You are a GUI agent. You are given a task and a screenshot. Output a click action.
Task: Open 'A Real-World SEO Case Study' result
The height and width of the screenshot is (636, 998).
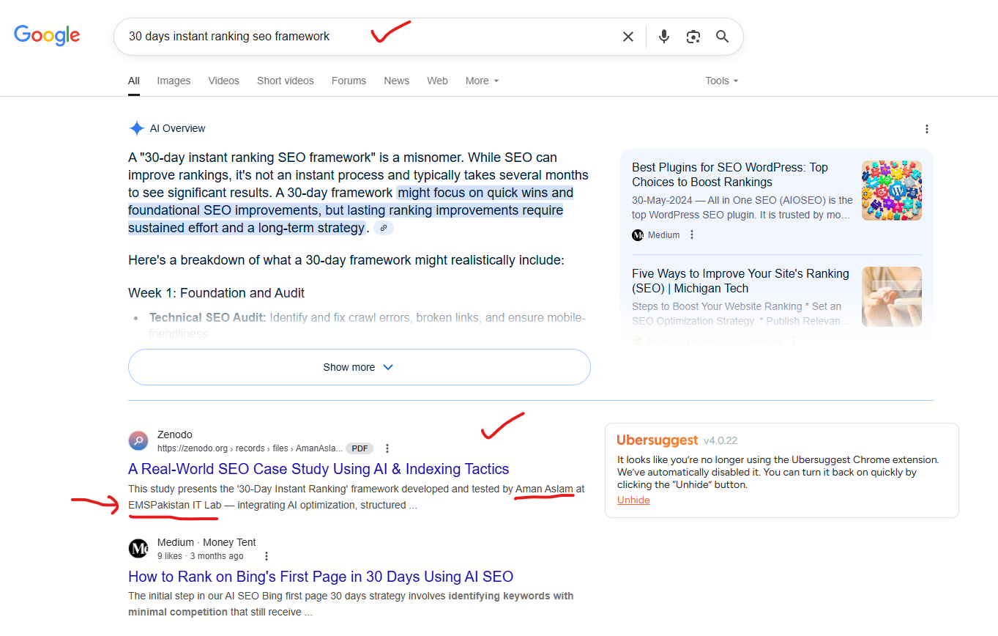point(319,469)
